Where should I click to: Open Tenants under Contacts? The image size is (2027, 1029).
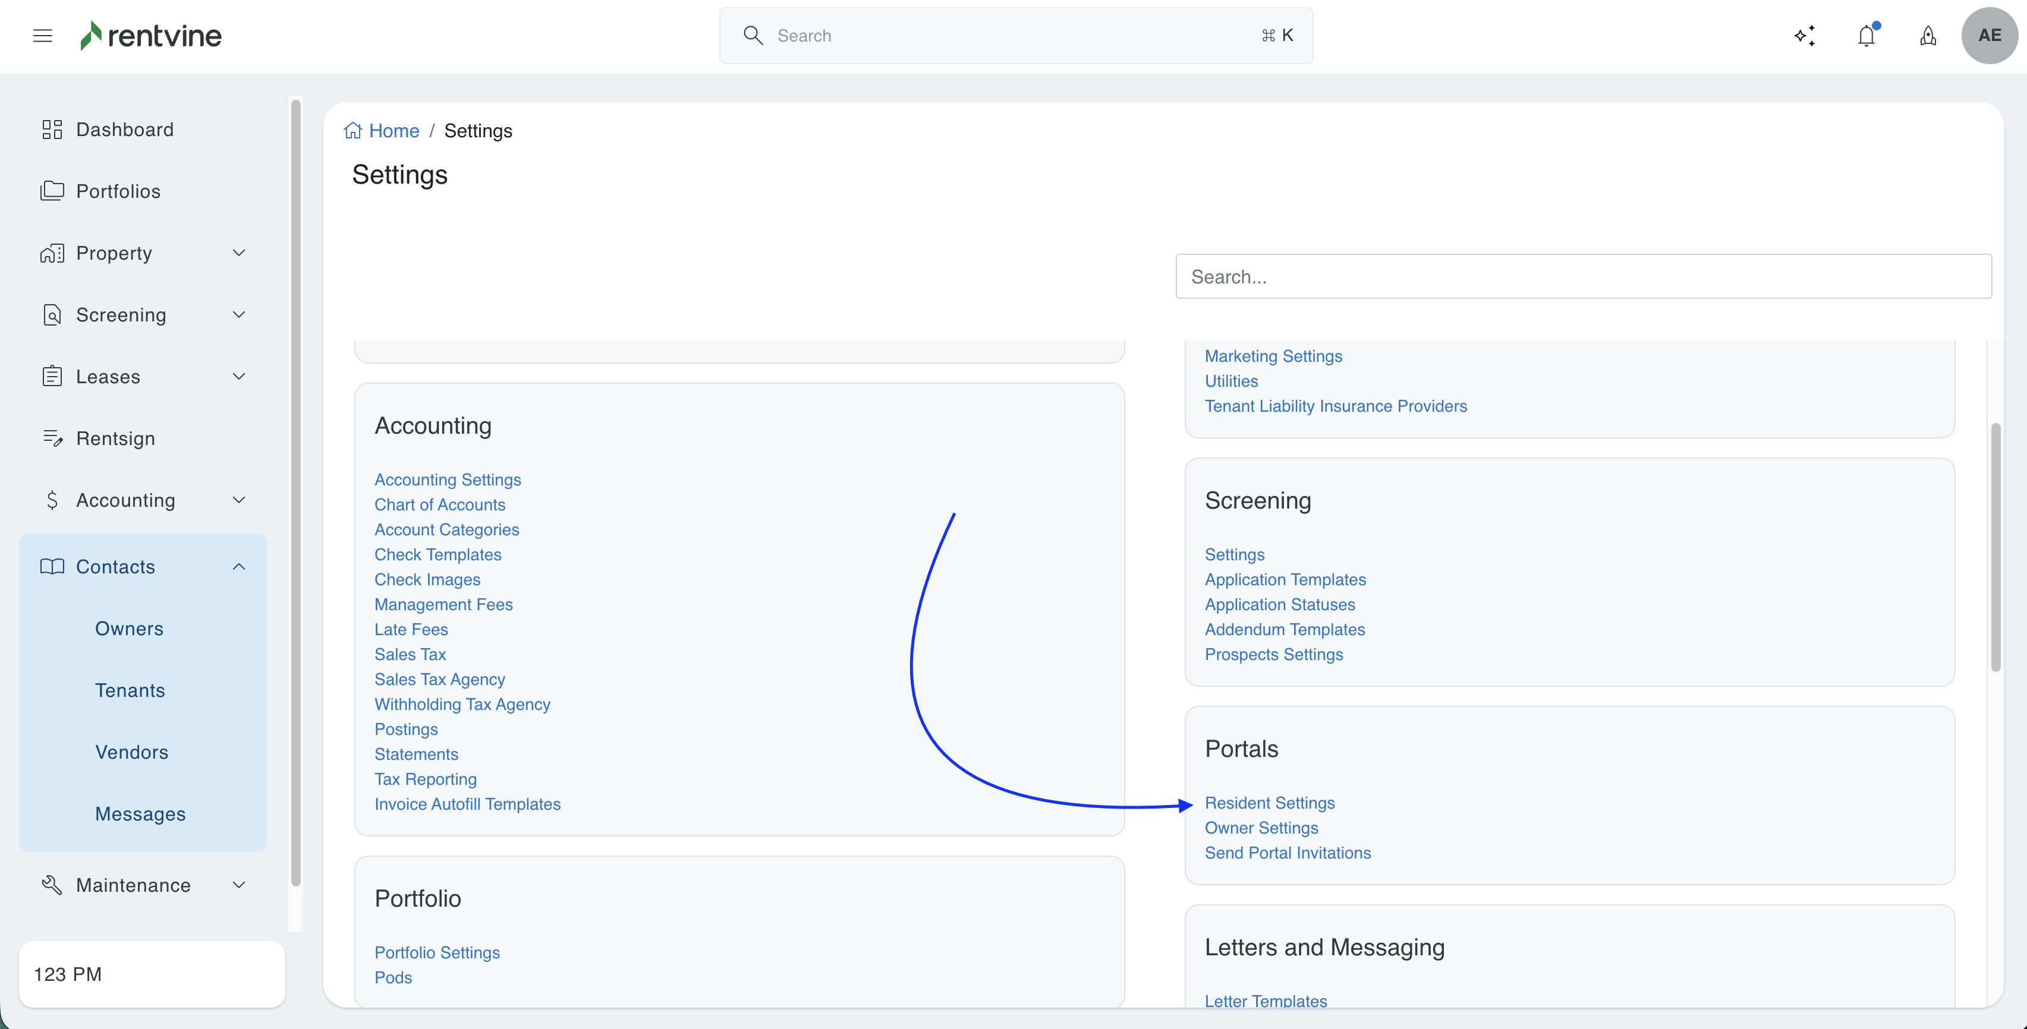point(130,690)
